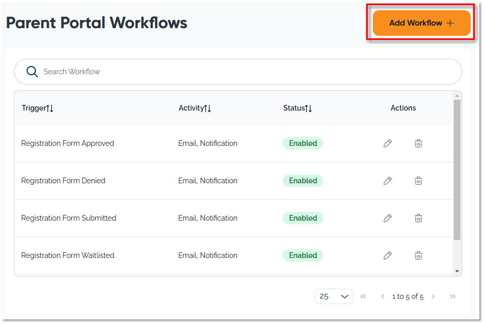
Task: Click the Actions column header
Action: click(403, 108)
